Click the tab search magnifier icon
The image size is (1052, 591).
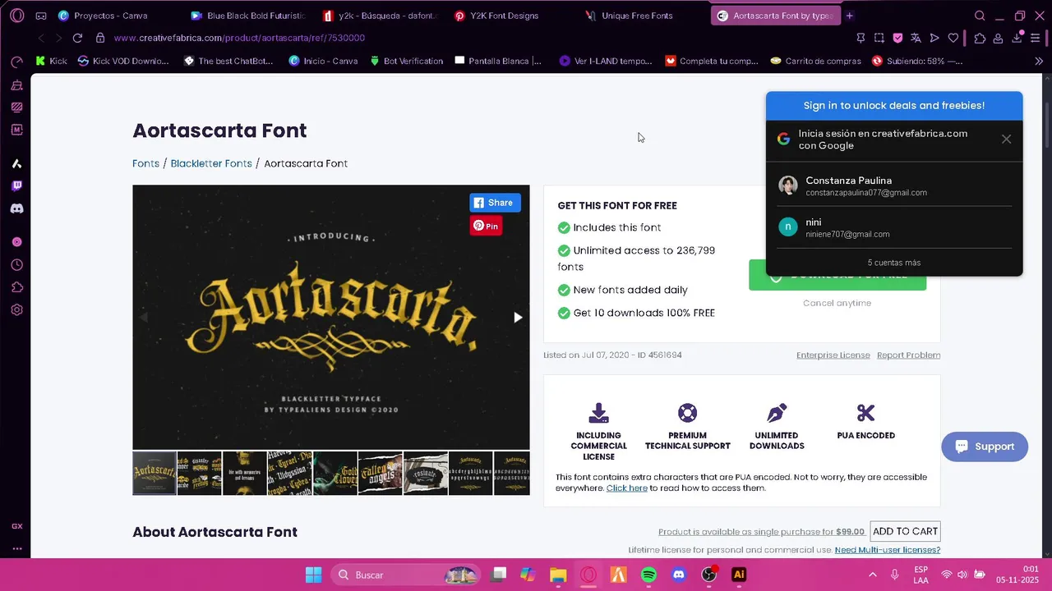point(980,16)
